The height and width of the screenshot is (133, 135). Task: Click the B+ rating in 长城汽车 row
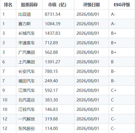coord(114,33)
